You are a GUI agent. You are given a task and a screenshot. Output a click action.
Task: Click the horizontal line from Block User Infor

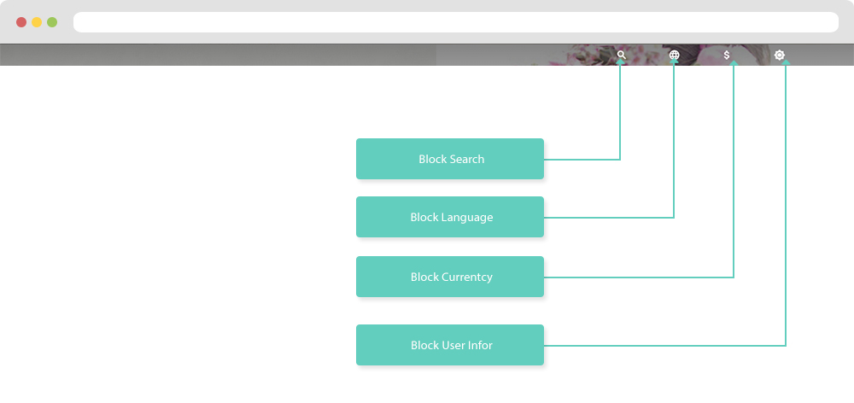coord(666,345)
